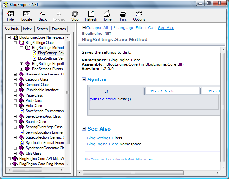This screenshot has width=229, height=179.
Task: Click the tree horizontal scrollbar thumb
Action: pyautogui.click(x=27, y=170)
